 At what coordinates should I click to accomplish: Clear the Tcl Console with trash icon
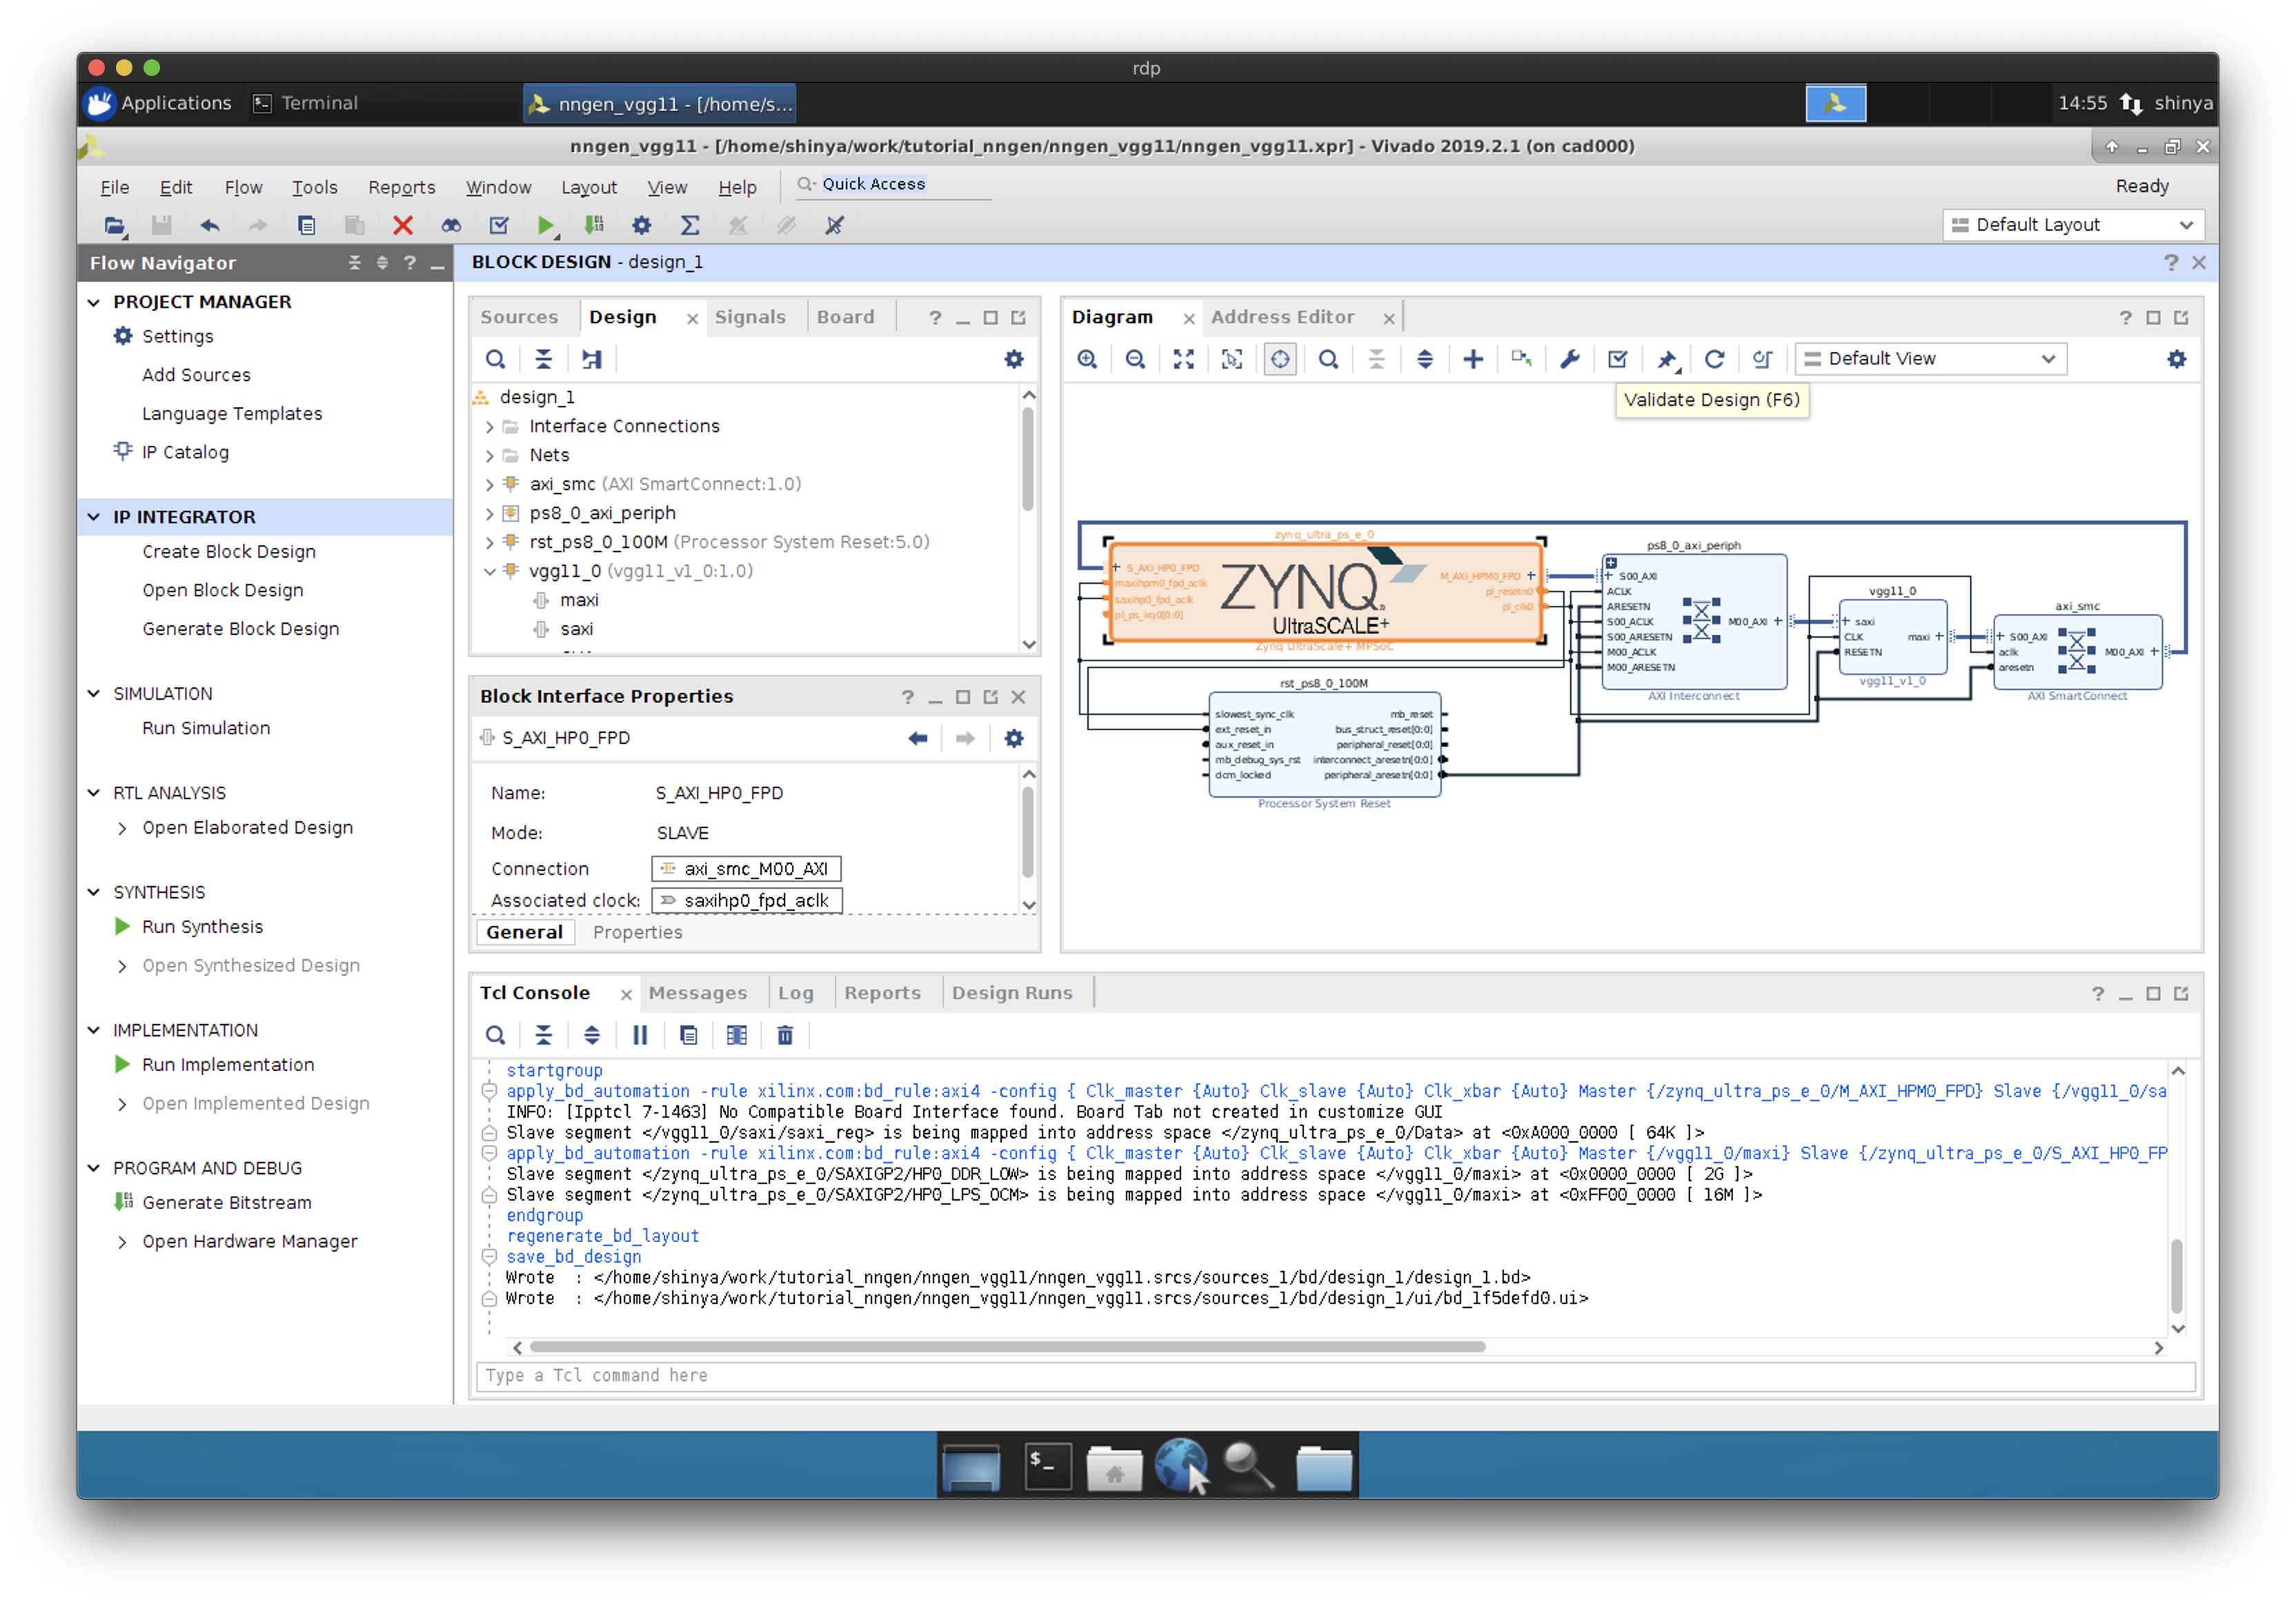tap(785, 1035)
